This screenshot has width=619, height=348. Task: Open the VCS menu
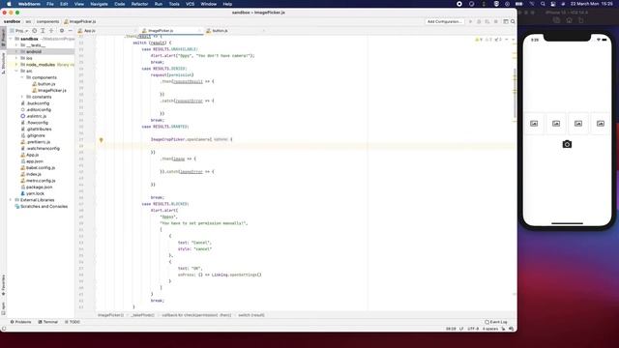[190, 4]
